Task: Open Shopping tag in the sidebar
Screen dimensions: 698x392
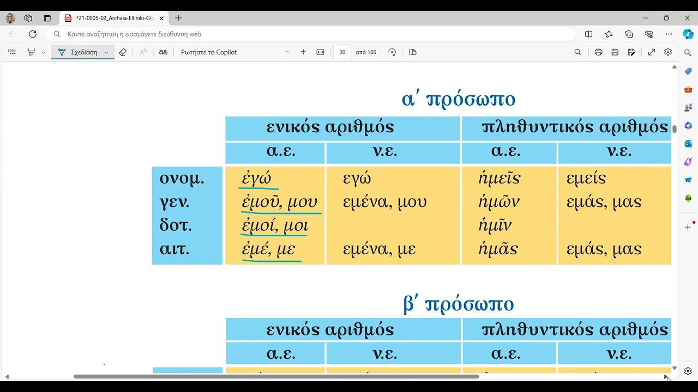Action: (688, 72)
